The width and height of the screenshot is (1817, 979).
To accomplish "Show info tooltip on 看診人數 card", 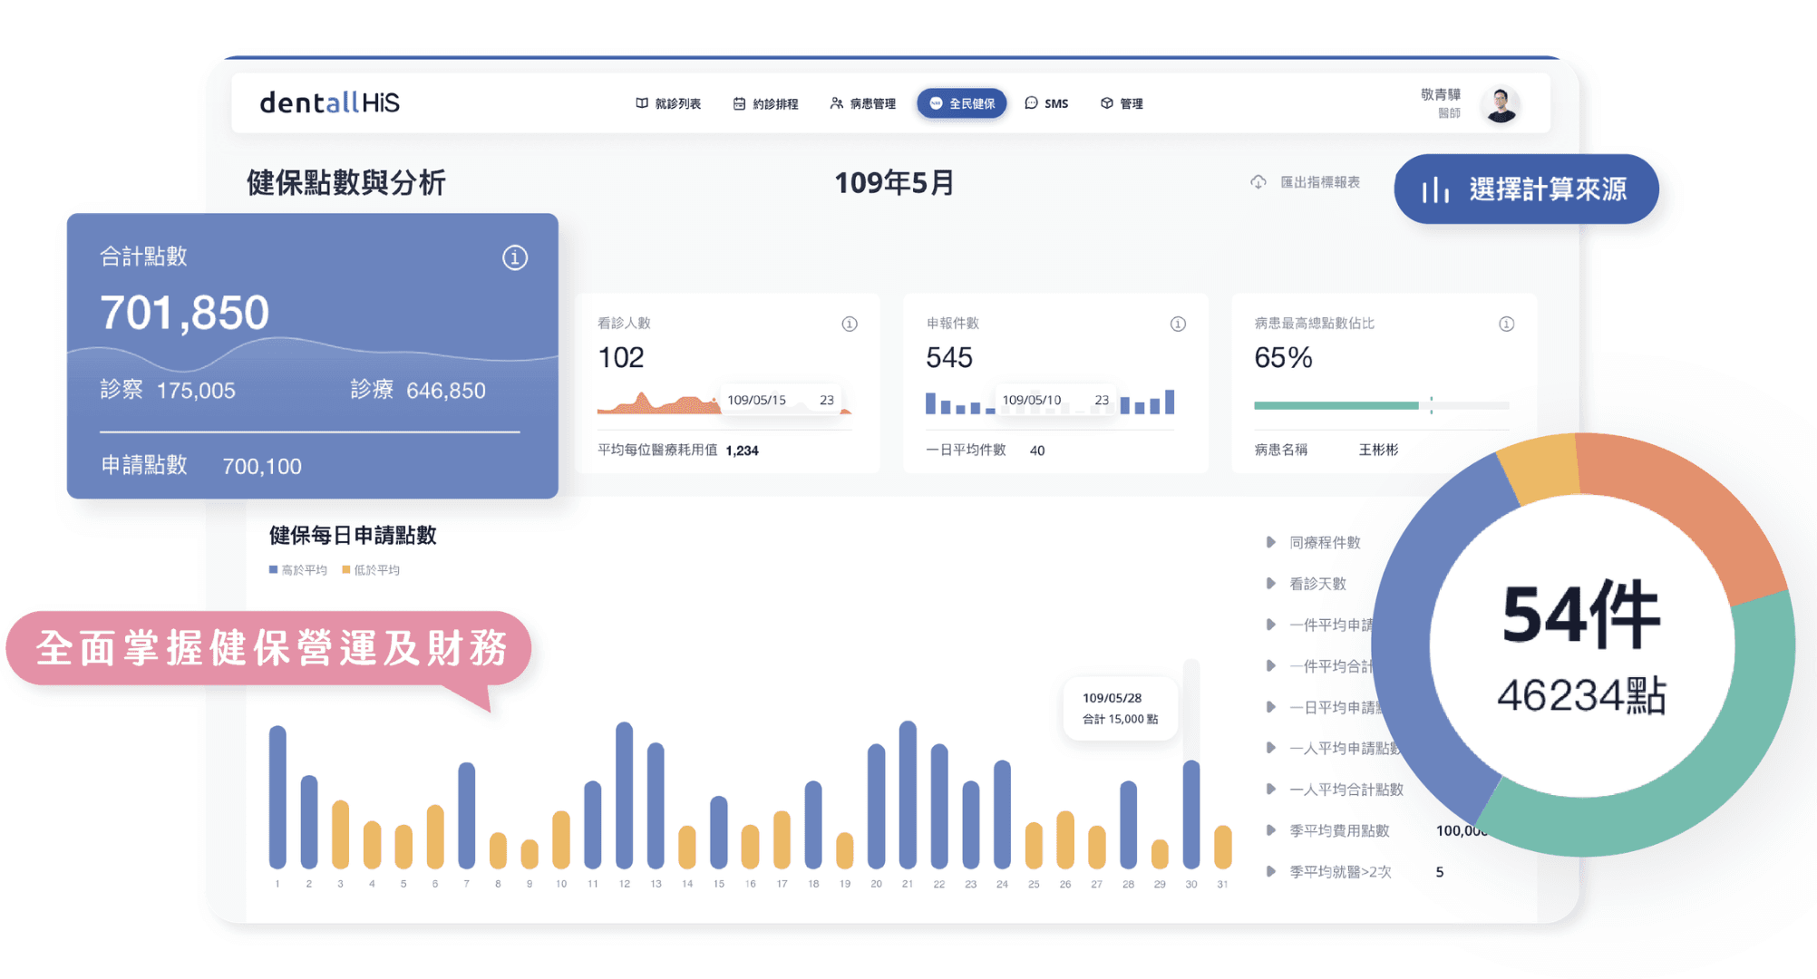I will click(850, 323).
